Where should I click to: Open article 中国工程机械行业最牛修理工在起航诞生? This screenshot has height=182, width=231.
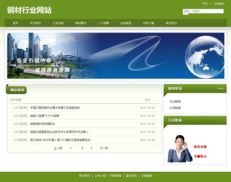(x=55, y=108)
